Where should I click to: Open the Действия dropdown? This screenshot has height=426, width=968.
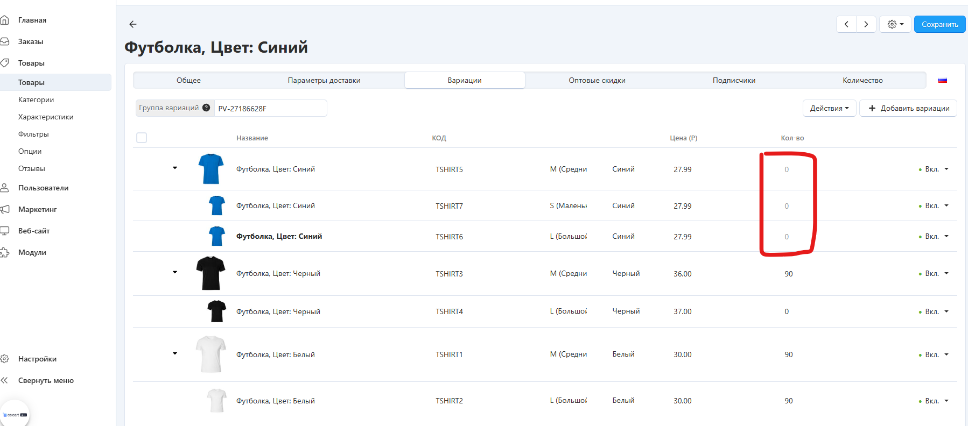click(829, 108)
